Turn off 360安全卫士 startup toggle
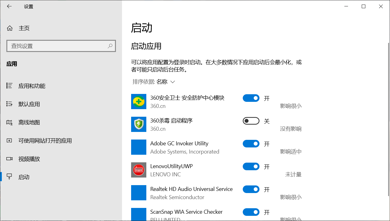Image resolution: width=390 pixels, height=221 pixels. [251, 98]
